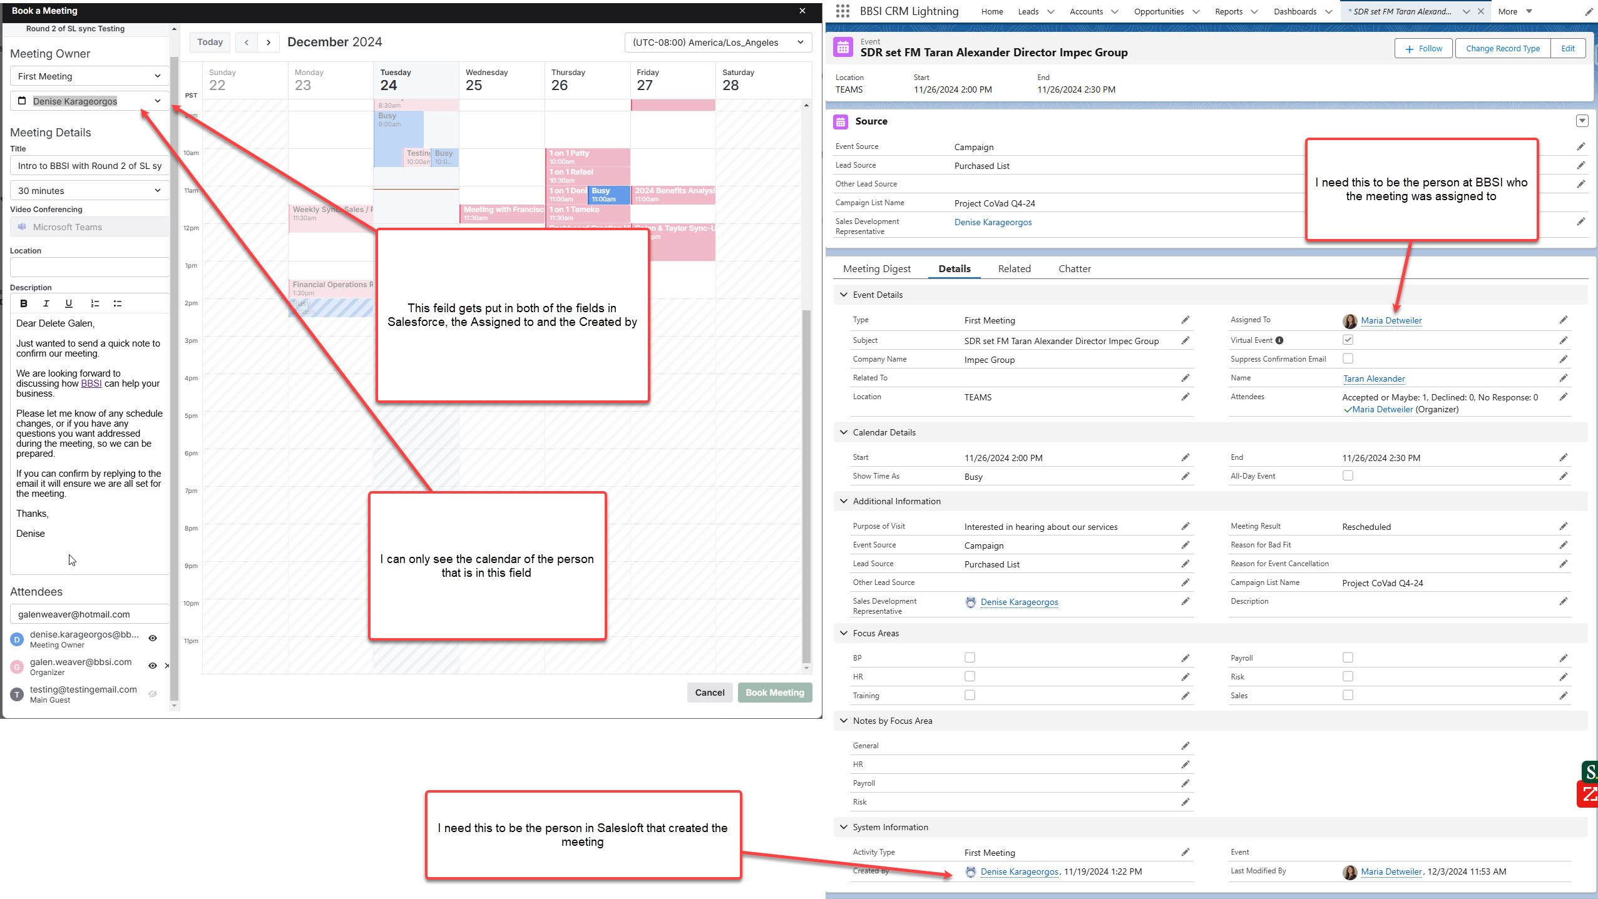Click the Italic formatting icon in Description
The image size is (1598, 899).
(x=46, y=303)
